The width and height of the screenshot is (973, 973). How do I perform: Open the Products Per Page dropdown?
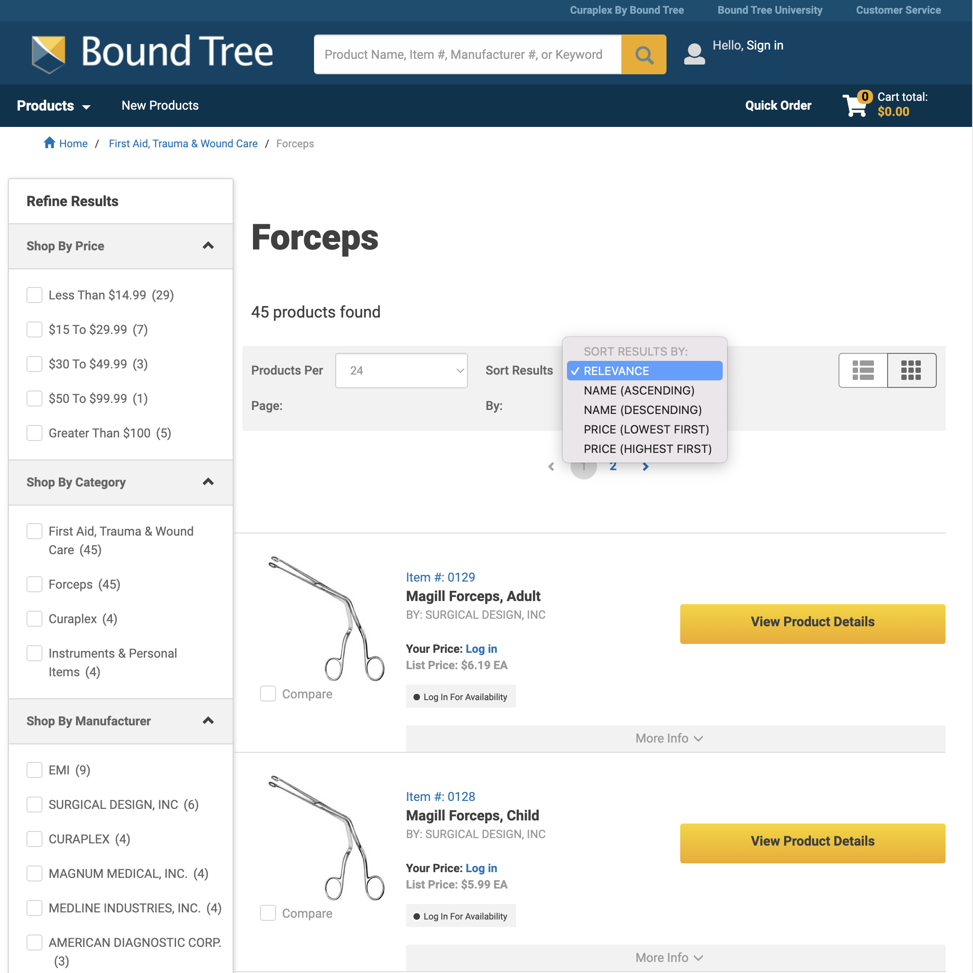402,370
